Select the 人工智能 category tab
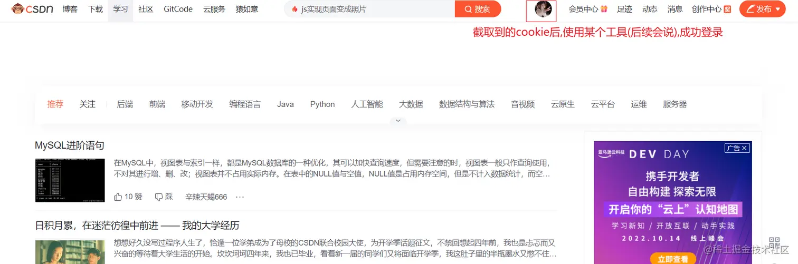Viewport: 798px width, 264px height. [x=367, y=104]
